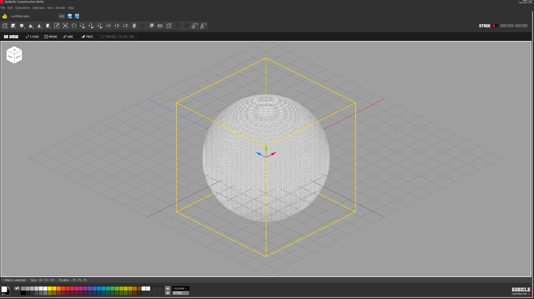Toggle FACES display mode
This screenshot has width=534, height=299.
point(90,37)
